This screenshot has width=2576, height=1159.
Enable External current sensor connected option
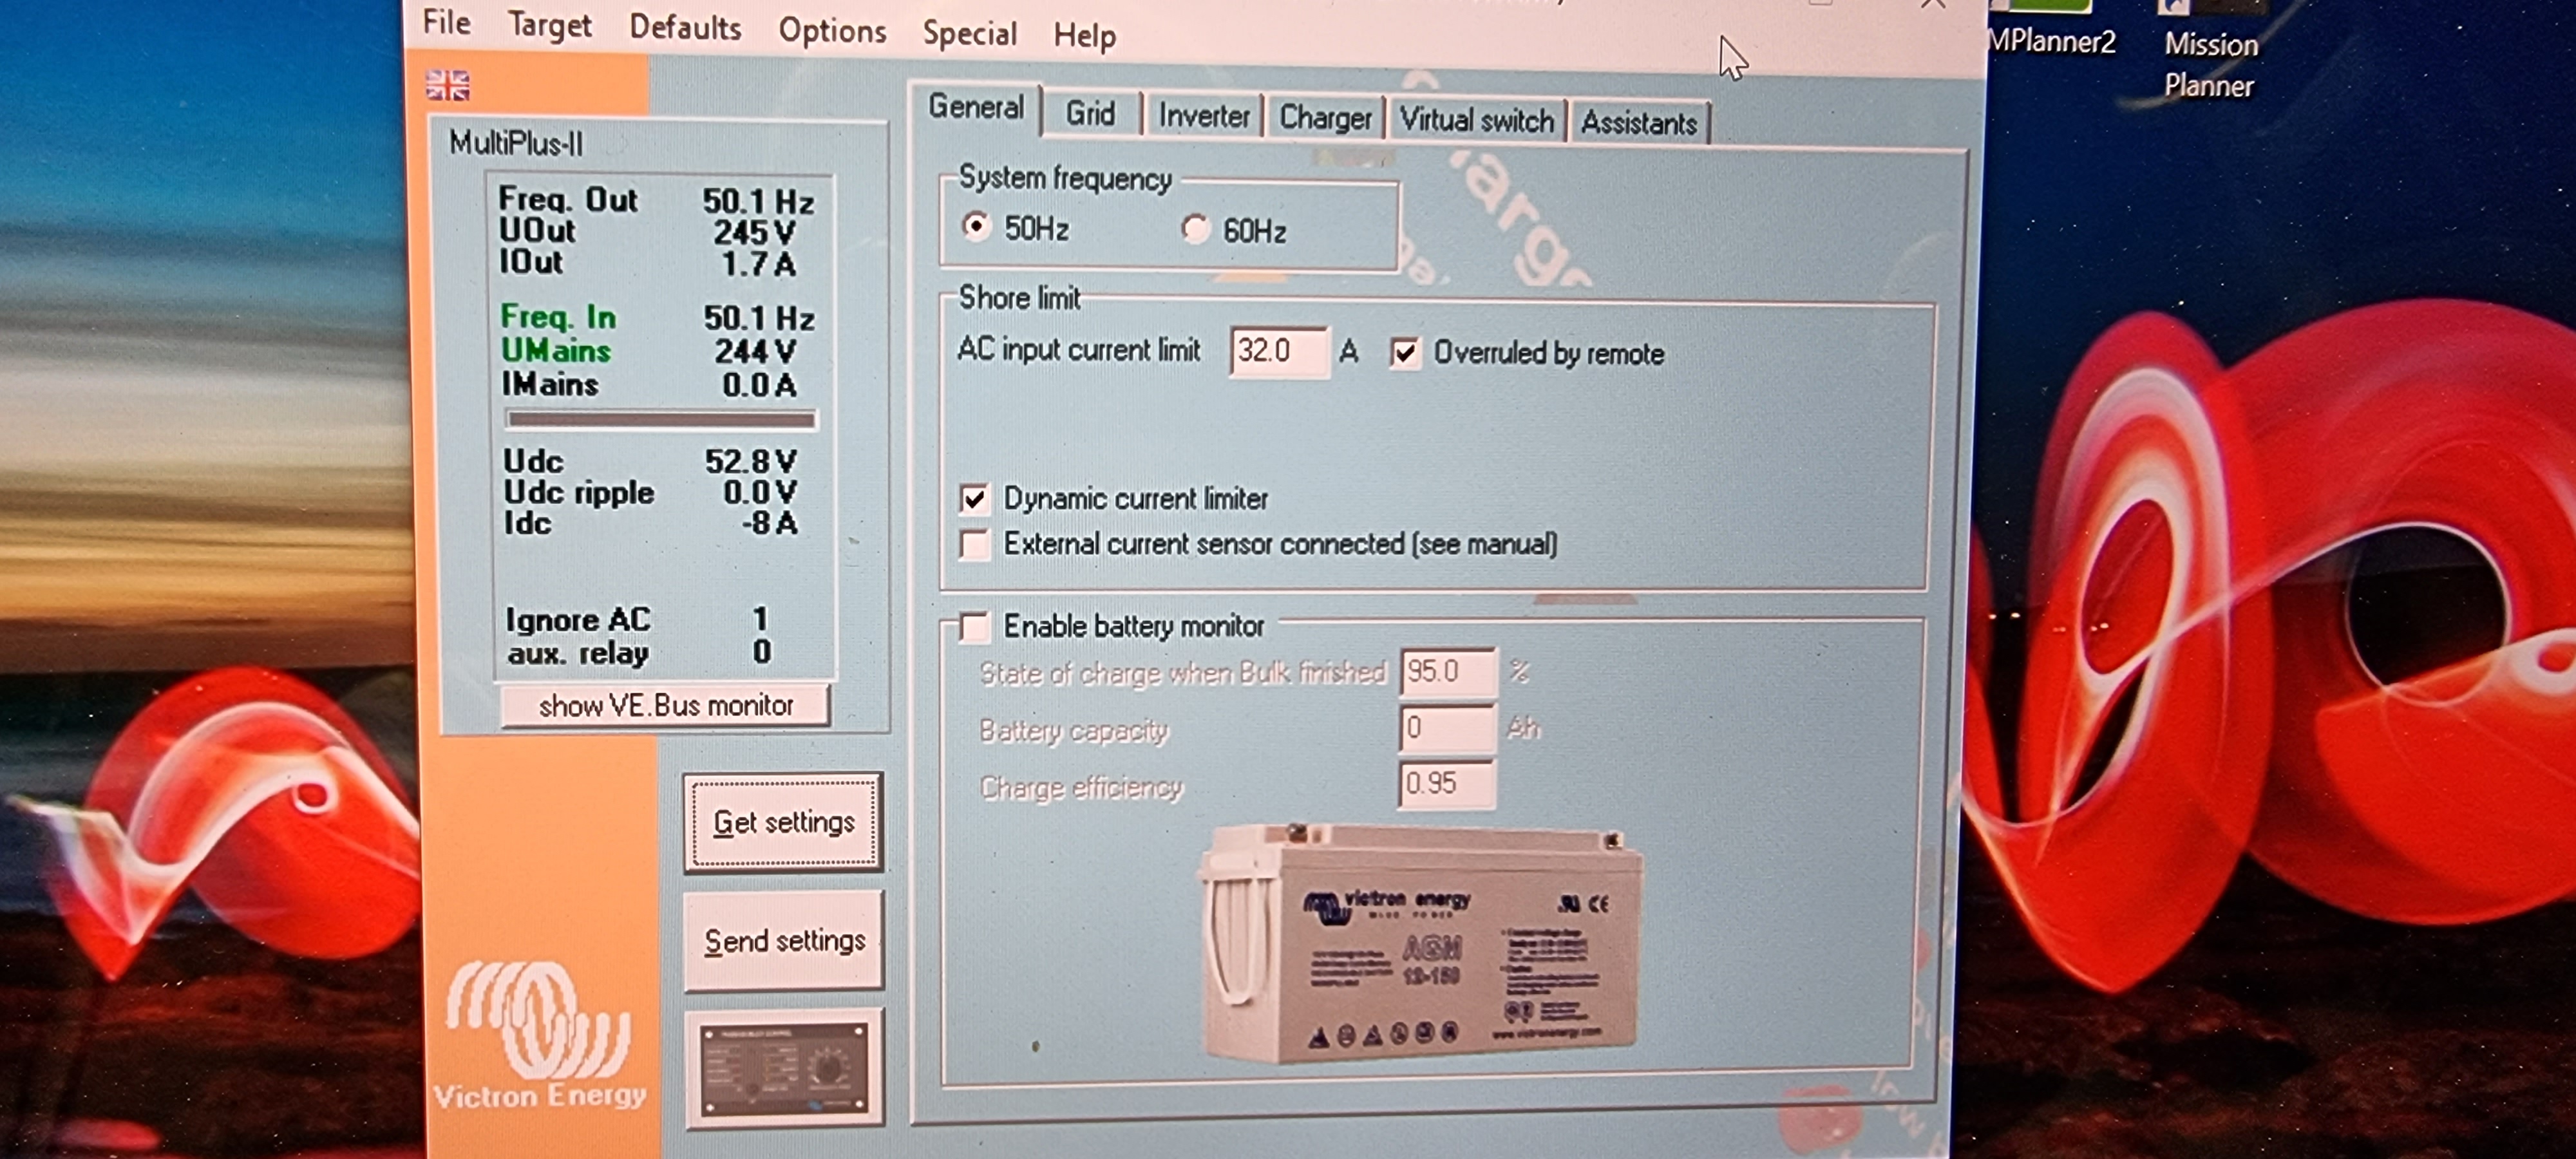pyautogui.click(x=974, y=544)
